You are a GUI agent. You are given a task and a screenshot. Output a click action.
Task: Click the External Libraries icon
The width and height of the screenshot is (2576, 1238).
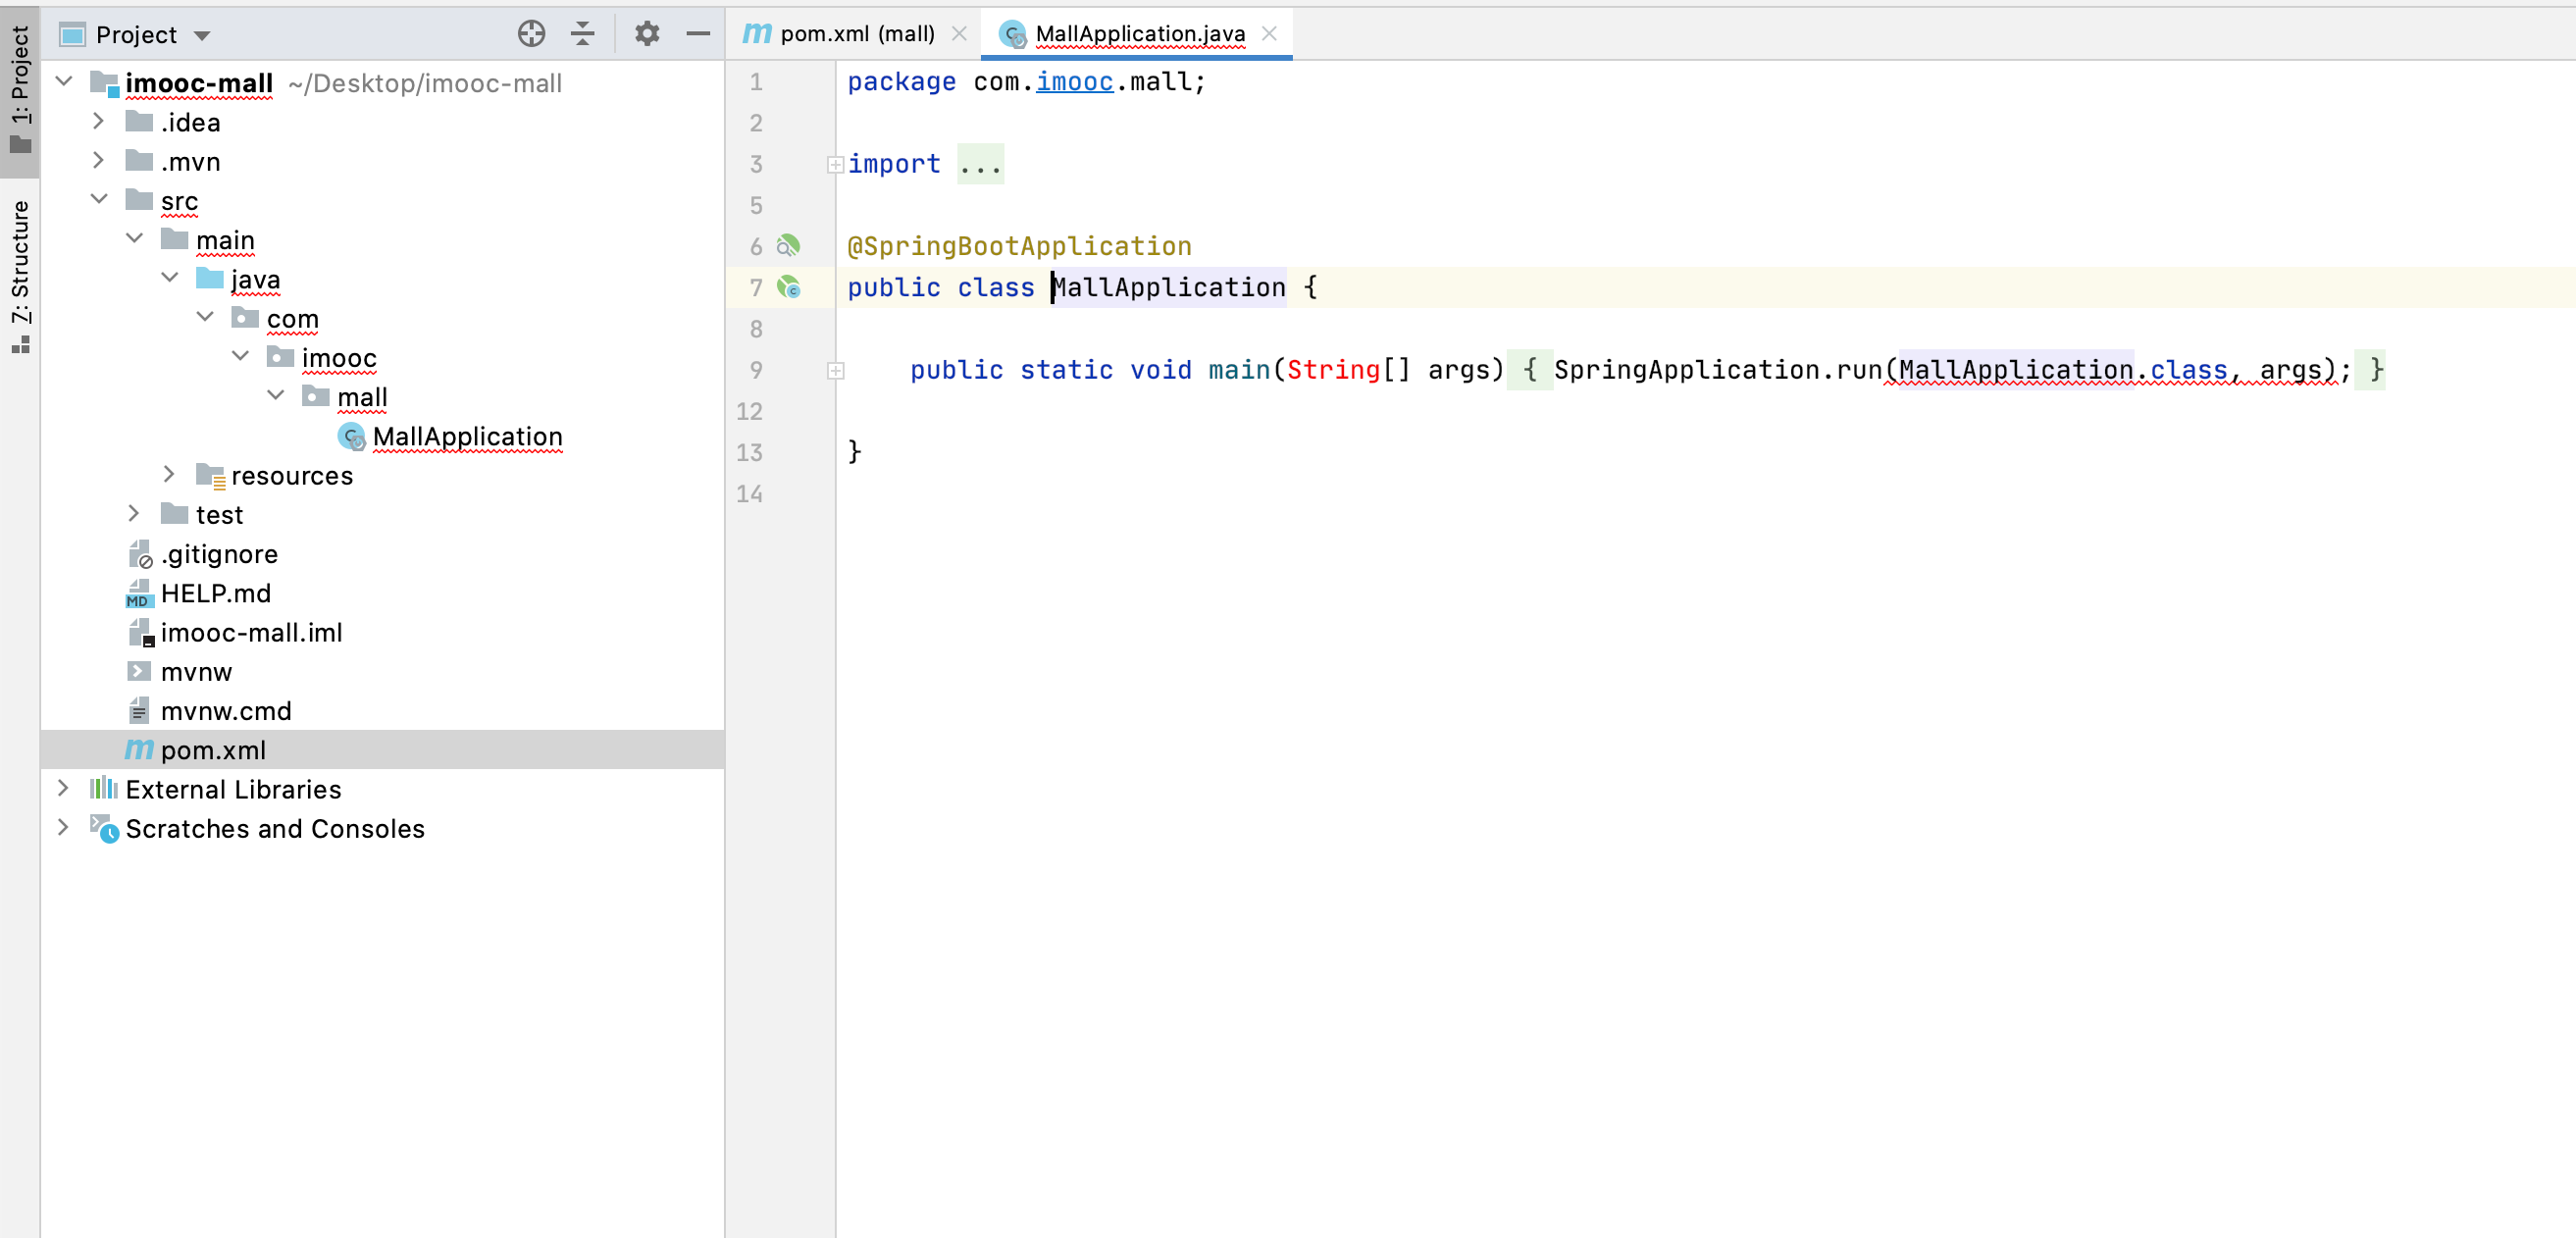coord(103,789)
